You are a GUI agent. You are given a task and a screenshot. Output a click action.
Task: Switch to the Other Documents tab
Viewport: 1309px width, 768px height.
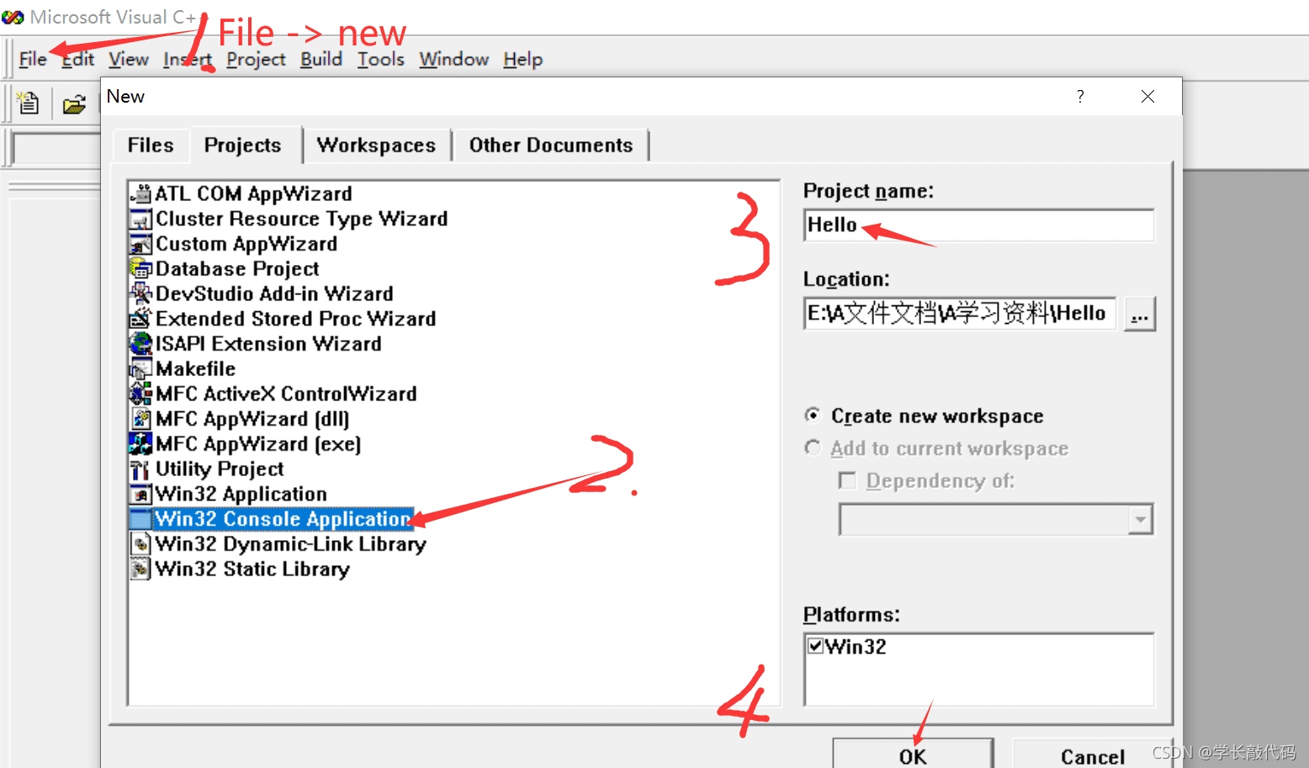coord(551,146)
